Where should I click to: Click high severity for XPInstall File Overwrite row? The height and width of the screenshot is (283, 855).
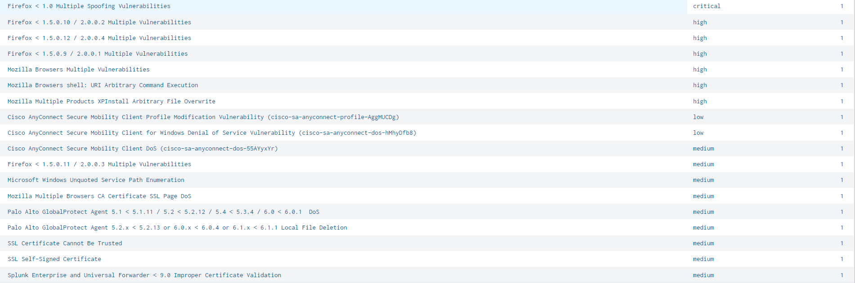700,101
